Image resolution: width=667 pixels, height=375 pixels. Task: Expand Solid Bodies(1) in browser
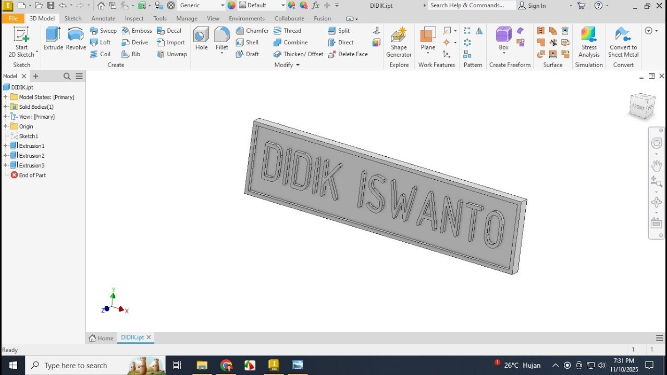[x=5, y=107]
